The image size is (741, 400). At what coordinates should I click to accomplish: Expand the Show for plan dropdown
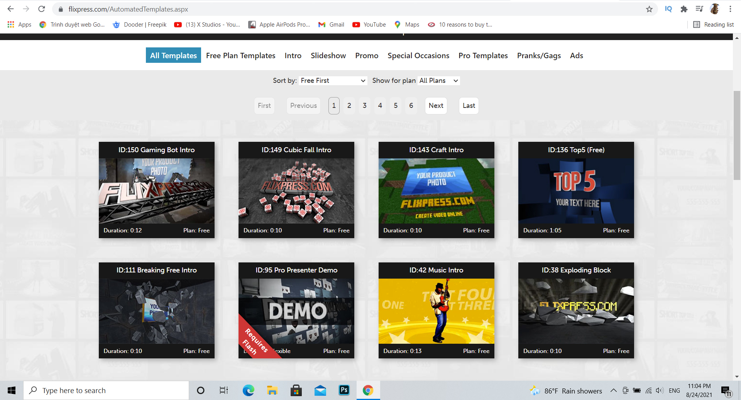(439, 81)
